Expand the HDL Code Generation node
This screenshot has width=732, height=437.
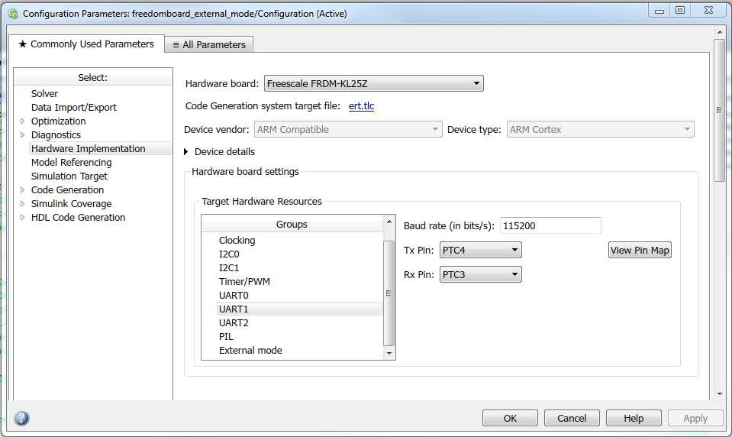tap(22, 217)
